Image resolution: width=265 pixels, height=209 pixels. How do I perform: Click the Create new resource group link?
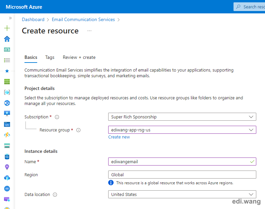coord(119,137)
